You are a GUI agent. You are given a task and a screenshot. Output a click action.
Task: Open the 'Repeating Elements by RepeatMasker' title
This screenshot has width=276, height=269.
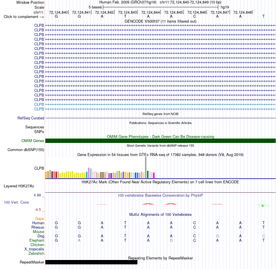160,258
